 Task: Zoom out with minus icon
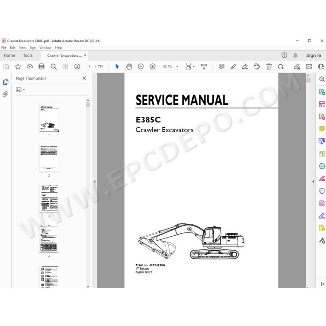pos(141,67)
